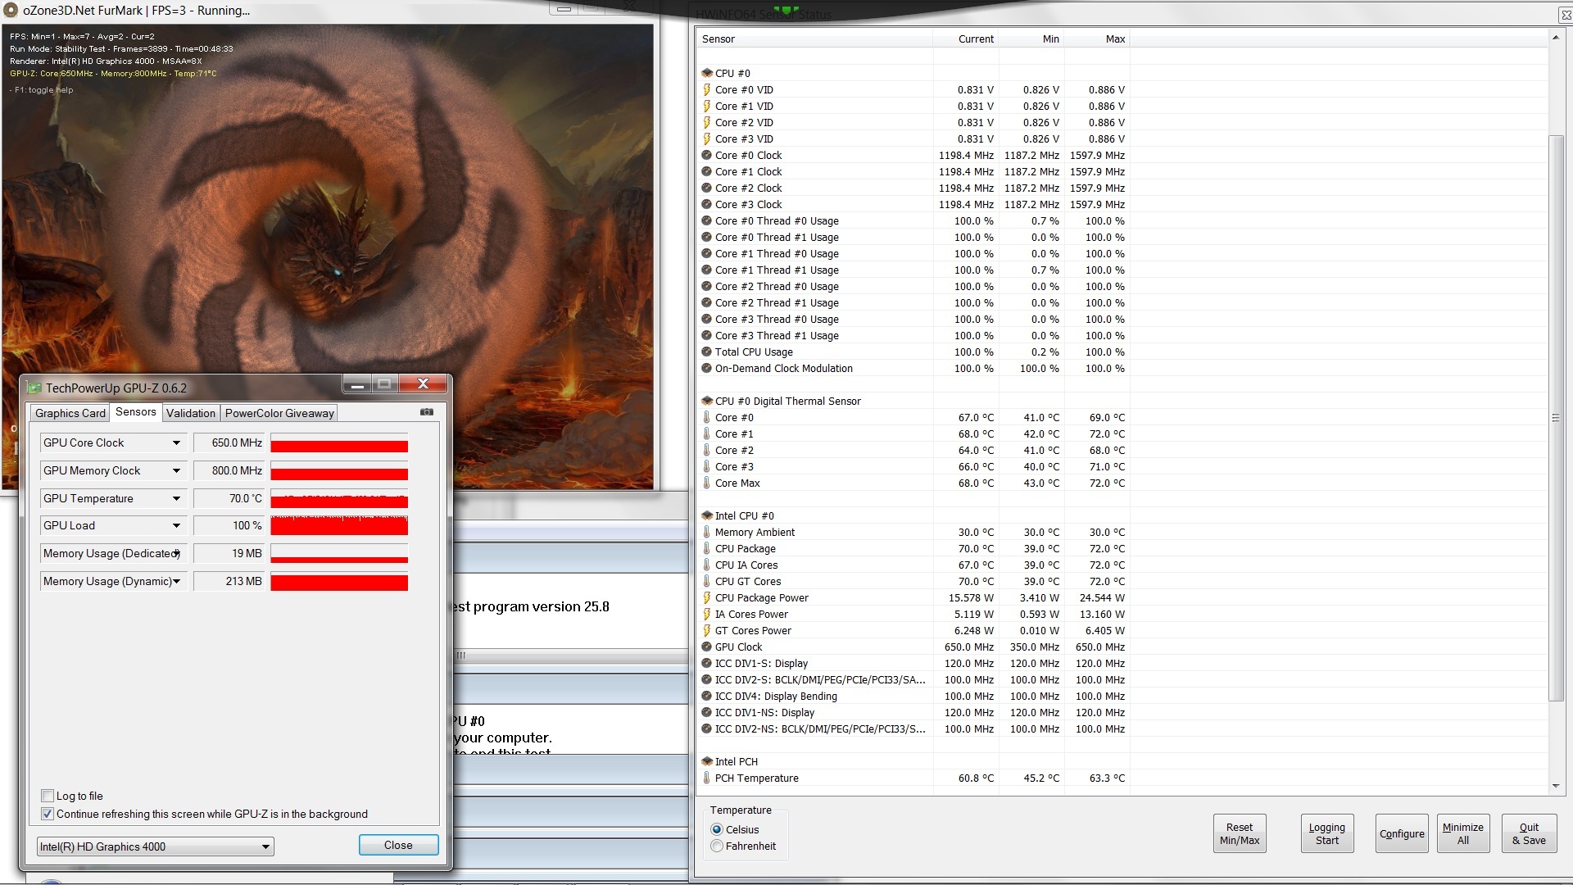Click the FurMark title bar app icon
The height and width of the screenshot is (885, 1573).
pyautogui.click(x=11, y=11)
